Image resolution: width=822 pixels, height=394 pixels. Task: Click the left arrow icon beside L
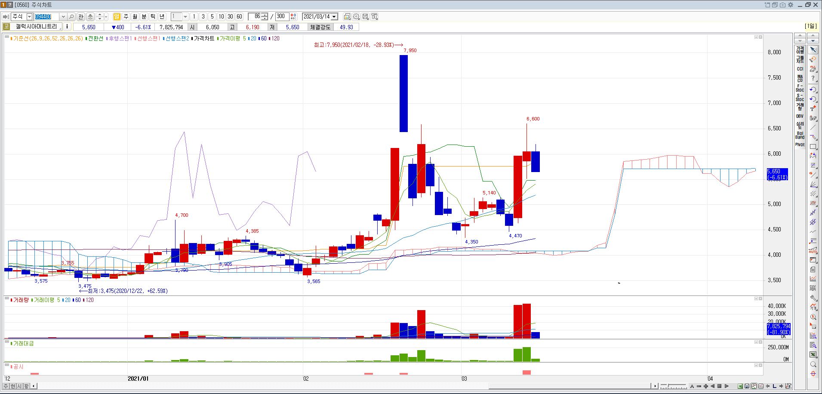click(x=768, y=386)
